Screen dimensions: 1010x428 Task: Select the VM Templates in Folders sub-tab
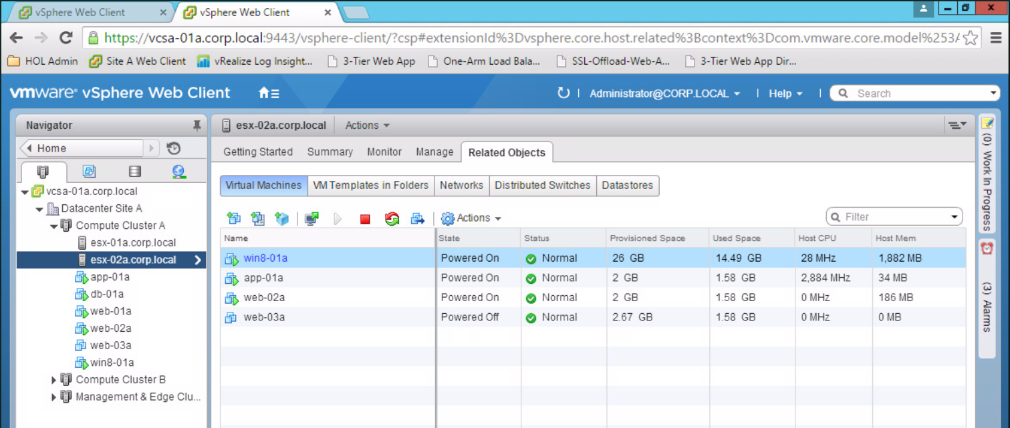pyautogui.click(x=371, y=186)
